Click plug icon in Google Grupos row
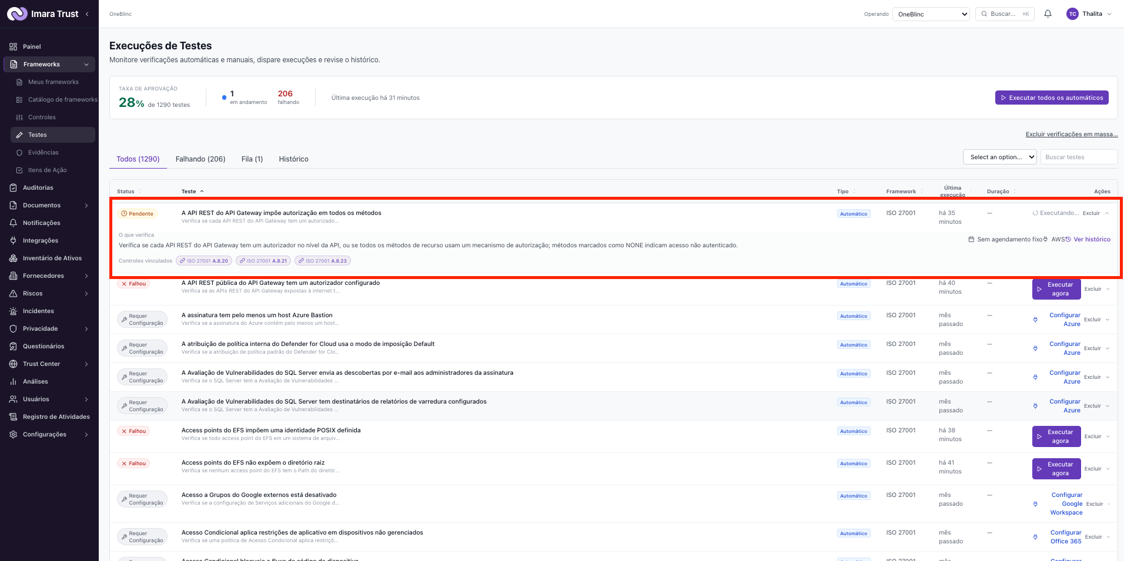The height and width of the screenshot is (561, 1124). [1035, 504]
